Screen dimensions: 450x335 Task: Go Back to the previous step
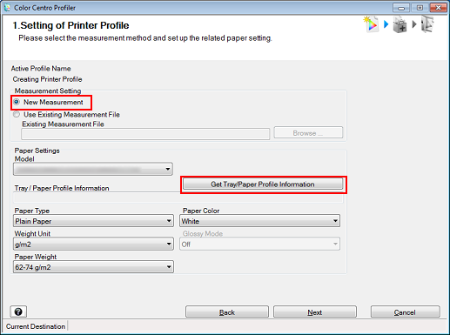tap(227, 312)
